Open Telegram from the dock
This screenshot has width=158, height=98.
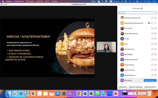coord(103,94)
